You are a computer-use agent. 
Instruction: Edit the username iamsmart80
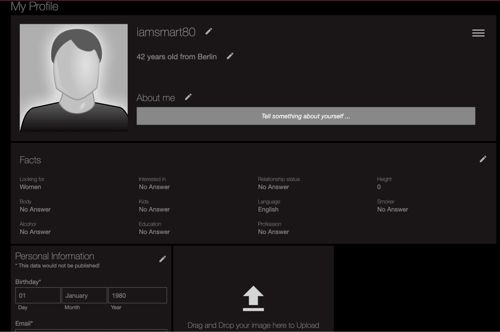(209, 31)
